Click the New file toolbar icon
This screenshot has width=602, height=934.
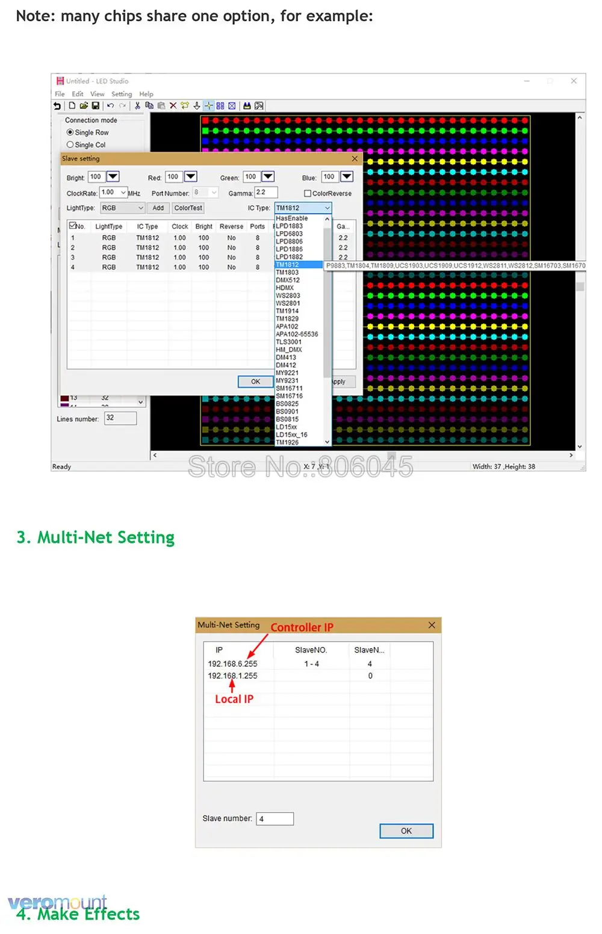point(72,106)
